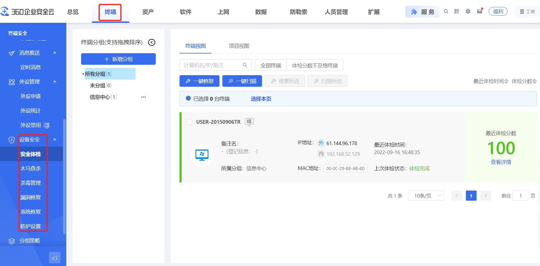Viewport: 540px width, 266px height.
Task: Click the 消息推送 paper plane icon
Action: tap(12, 53)
